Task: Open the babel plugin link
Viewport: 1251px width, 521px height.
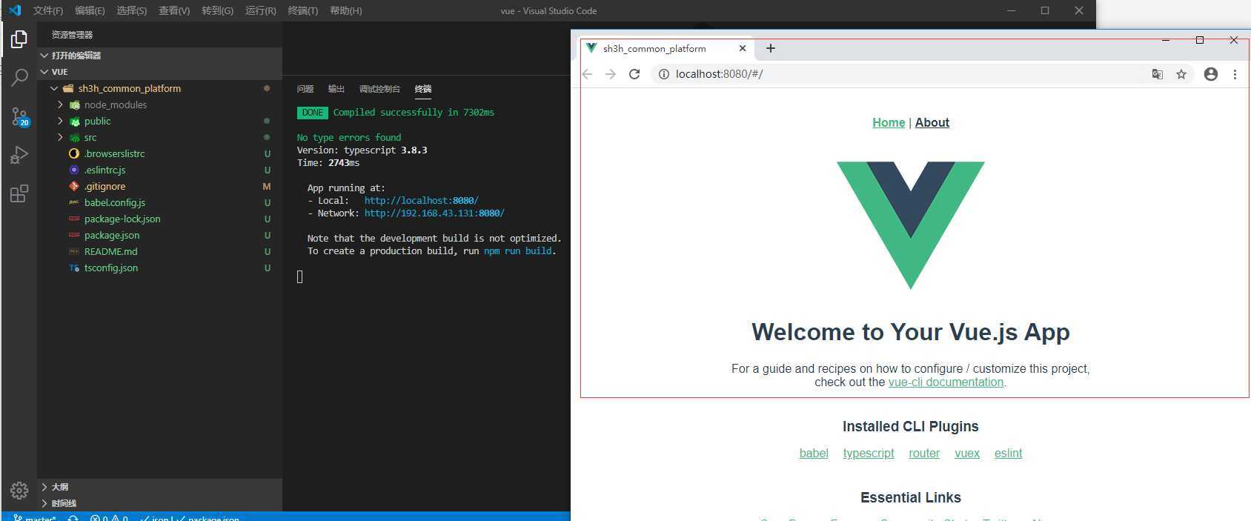Action: click(814, 454)
